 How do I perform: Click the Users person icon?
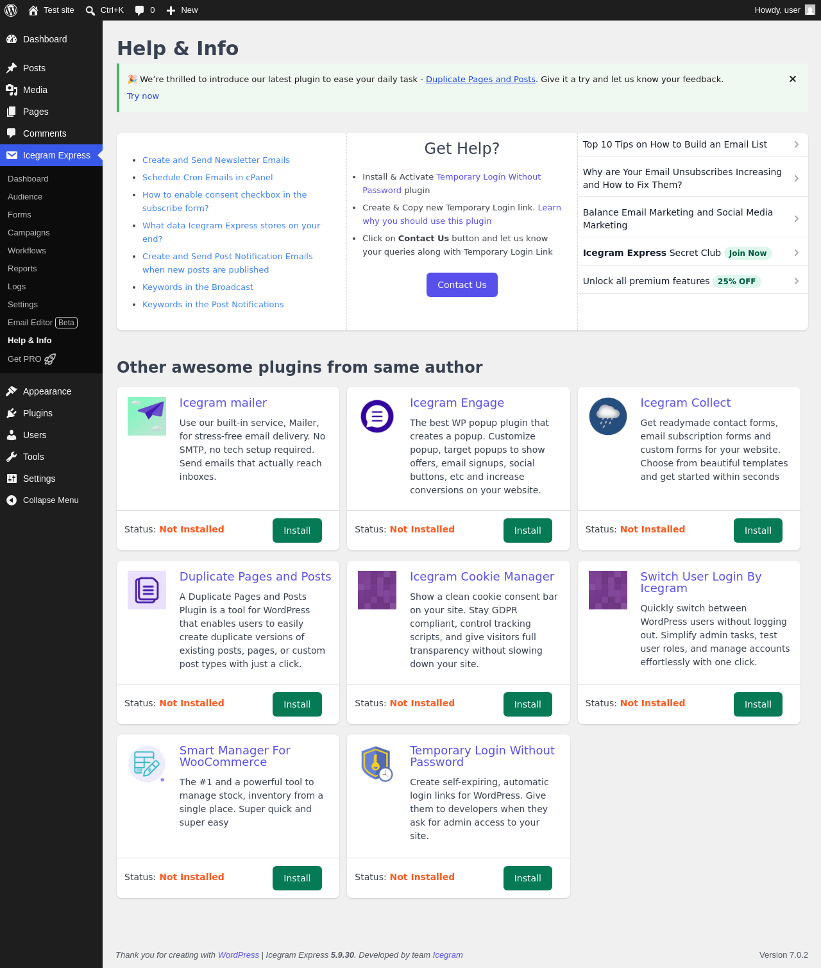coord(12,435)
